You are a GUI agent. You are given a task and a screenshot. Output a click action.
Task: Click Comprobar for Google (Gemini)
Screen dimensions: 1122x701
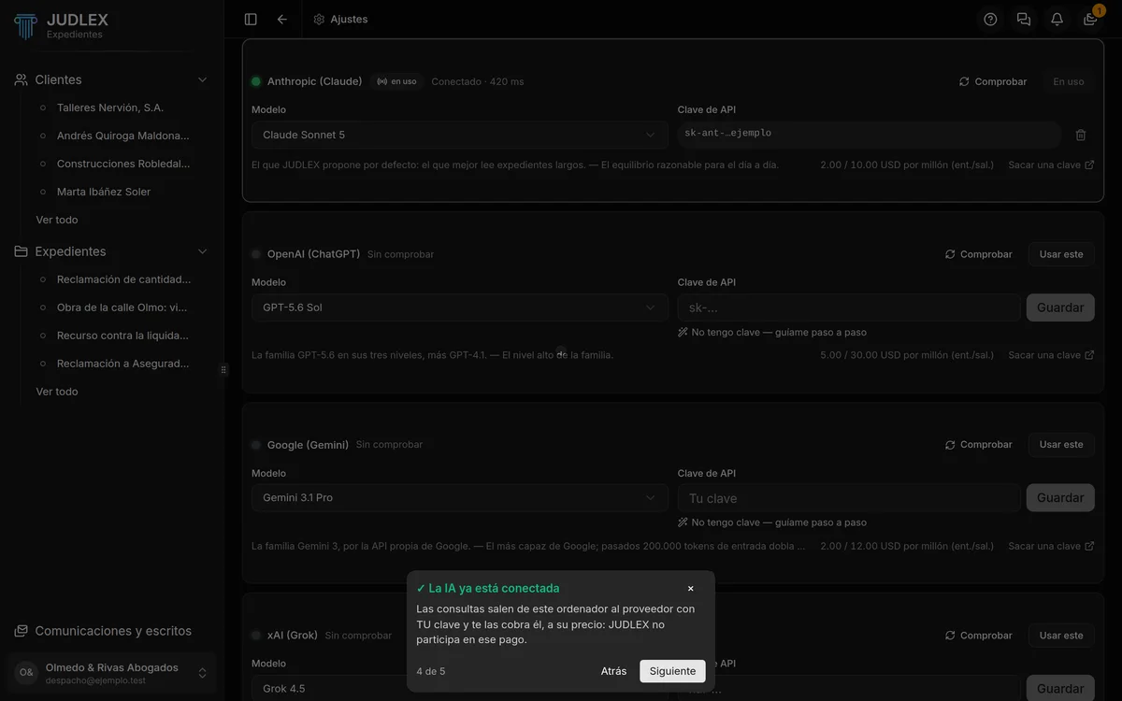click(978, 445)
